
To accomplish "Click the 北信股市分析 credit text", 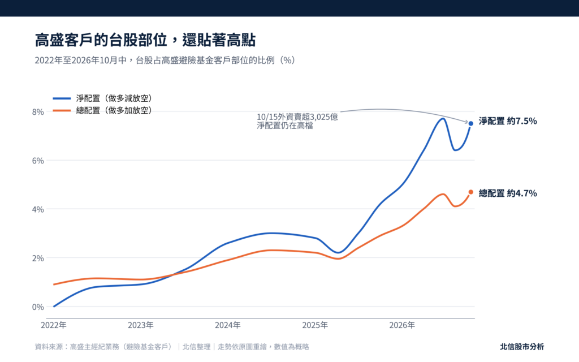I will (522, 347).
